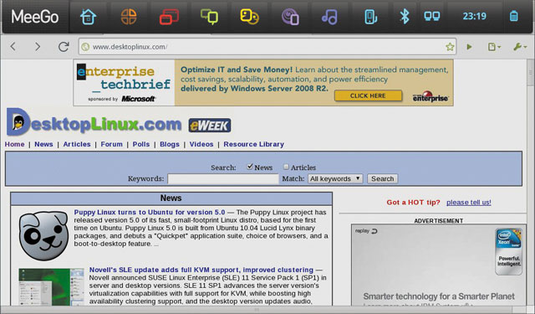
Task: Open the applications panel icon
Action: tap(129, 17)
